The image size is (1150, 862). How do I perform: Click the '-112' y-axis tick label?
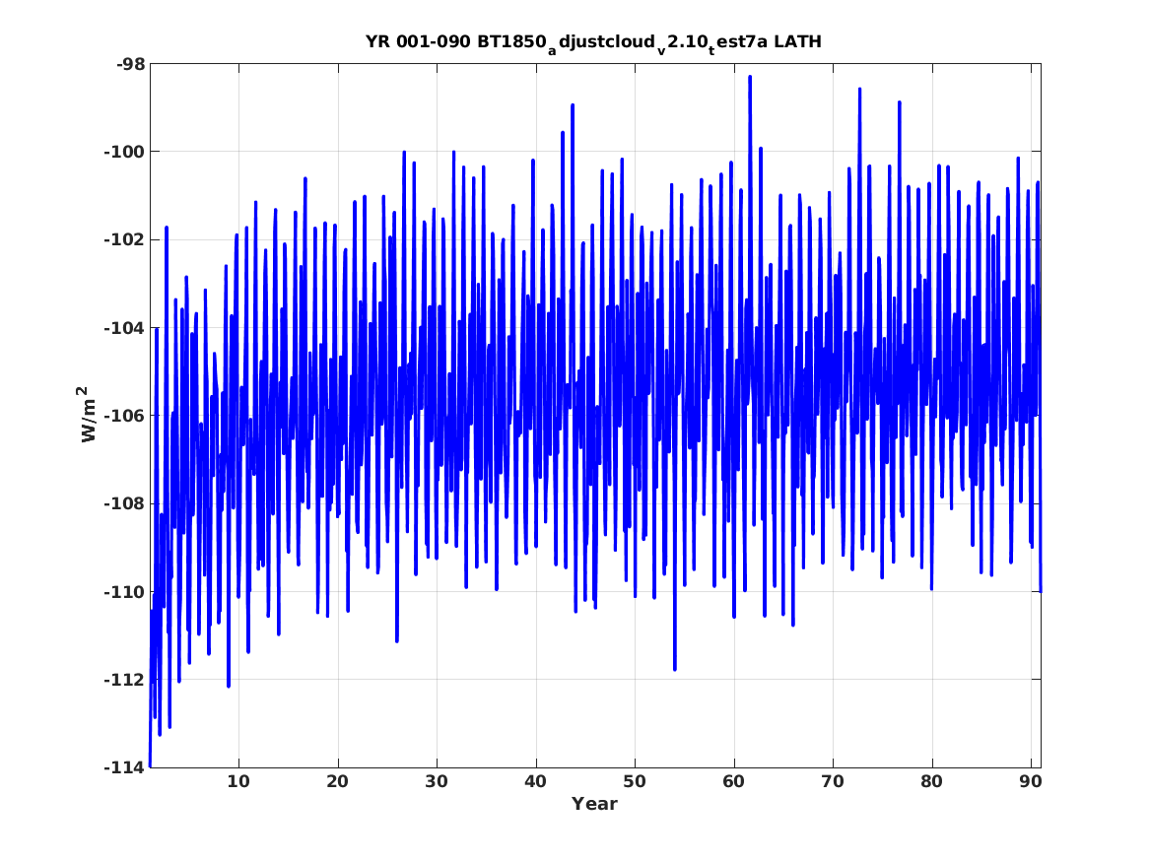pyautogui.click(x=124, y=680)
